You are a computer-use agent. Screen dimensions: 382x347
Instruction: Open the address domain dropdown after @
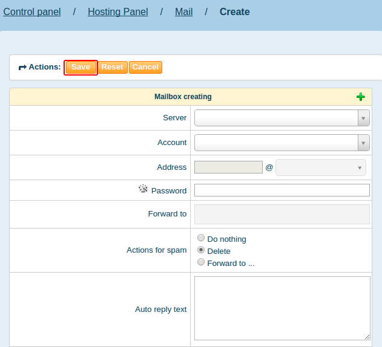[320, 167]
